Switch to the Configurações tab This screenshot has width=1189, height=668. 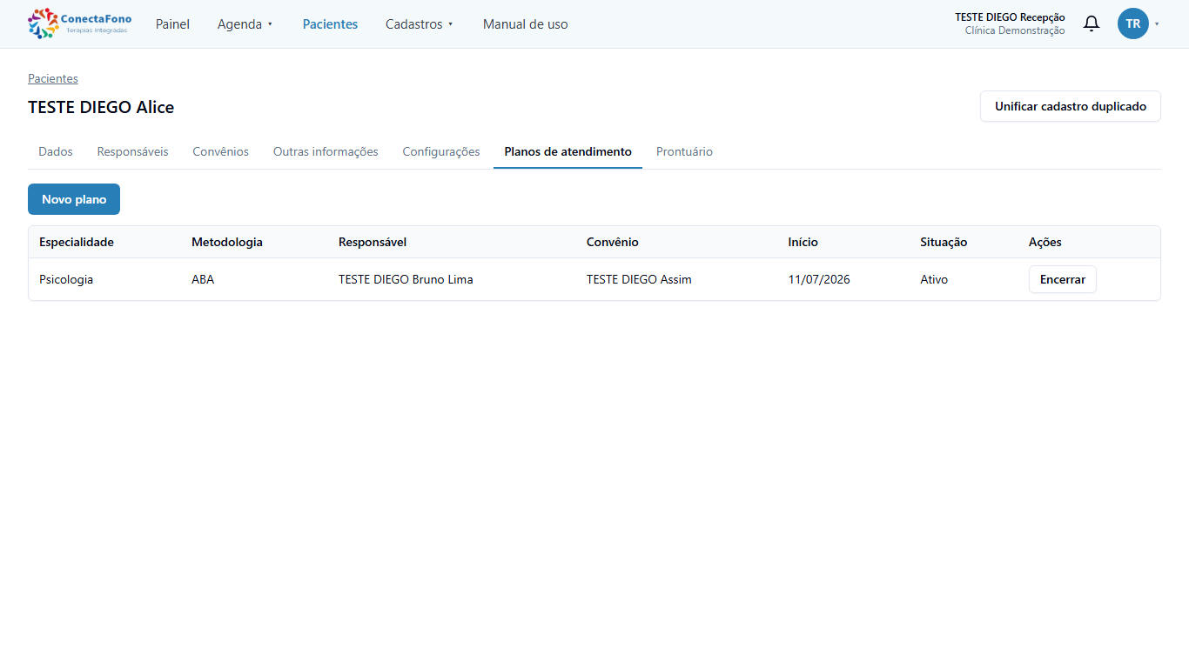tap(440, 151)
